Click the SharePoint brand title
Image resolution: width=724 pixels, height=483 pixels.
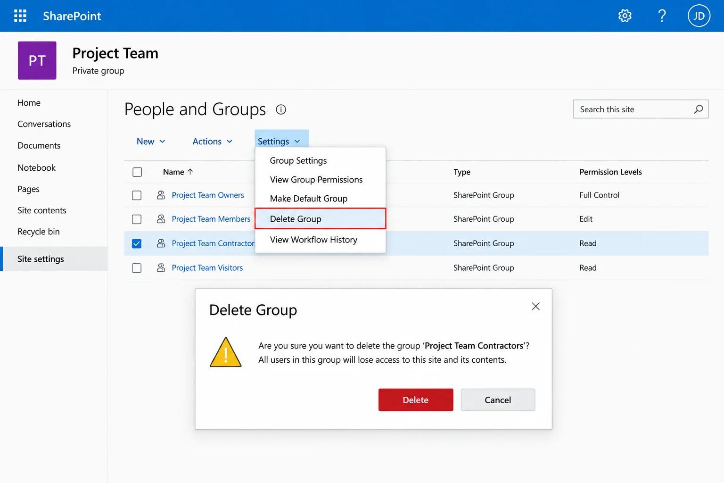click(x=72, y=16)
